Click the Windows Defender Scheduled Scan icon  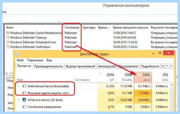pos(8,42)
